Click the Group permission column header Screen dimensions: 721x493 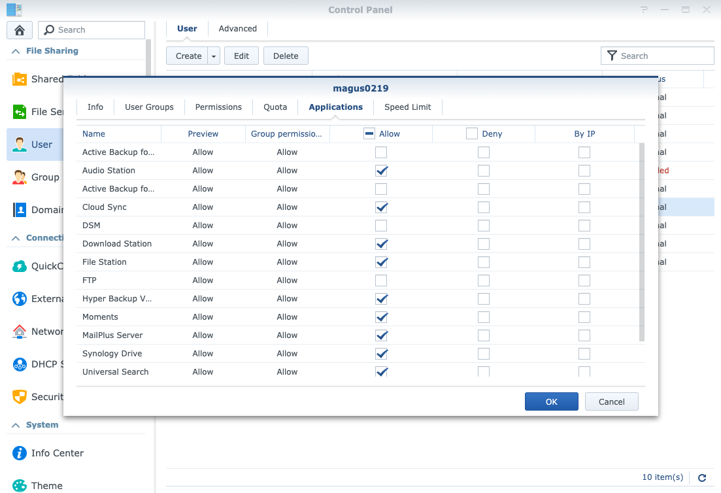288,134
